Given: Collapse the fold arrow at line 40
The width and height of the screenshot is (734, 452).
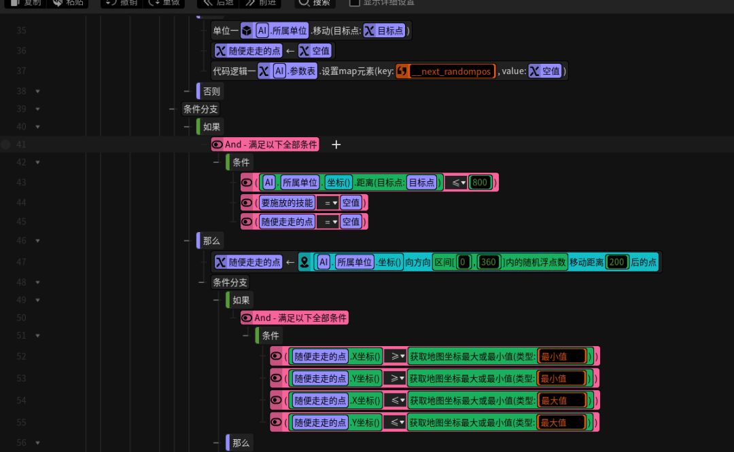Looking at the screenshot, I should tap(37, 127).
